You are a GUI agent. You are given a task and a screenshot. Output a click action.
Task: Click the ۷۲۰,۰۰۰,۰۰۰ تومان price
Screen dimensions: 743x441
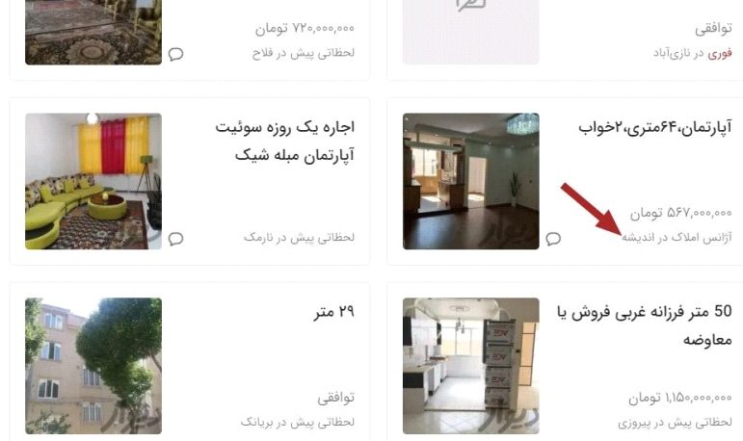(x=305, y=29)
